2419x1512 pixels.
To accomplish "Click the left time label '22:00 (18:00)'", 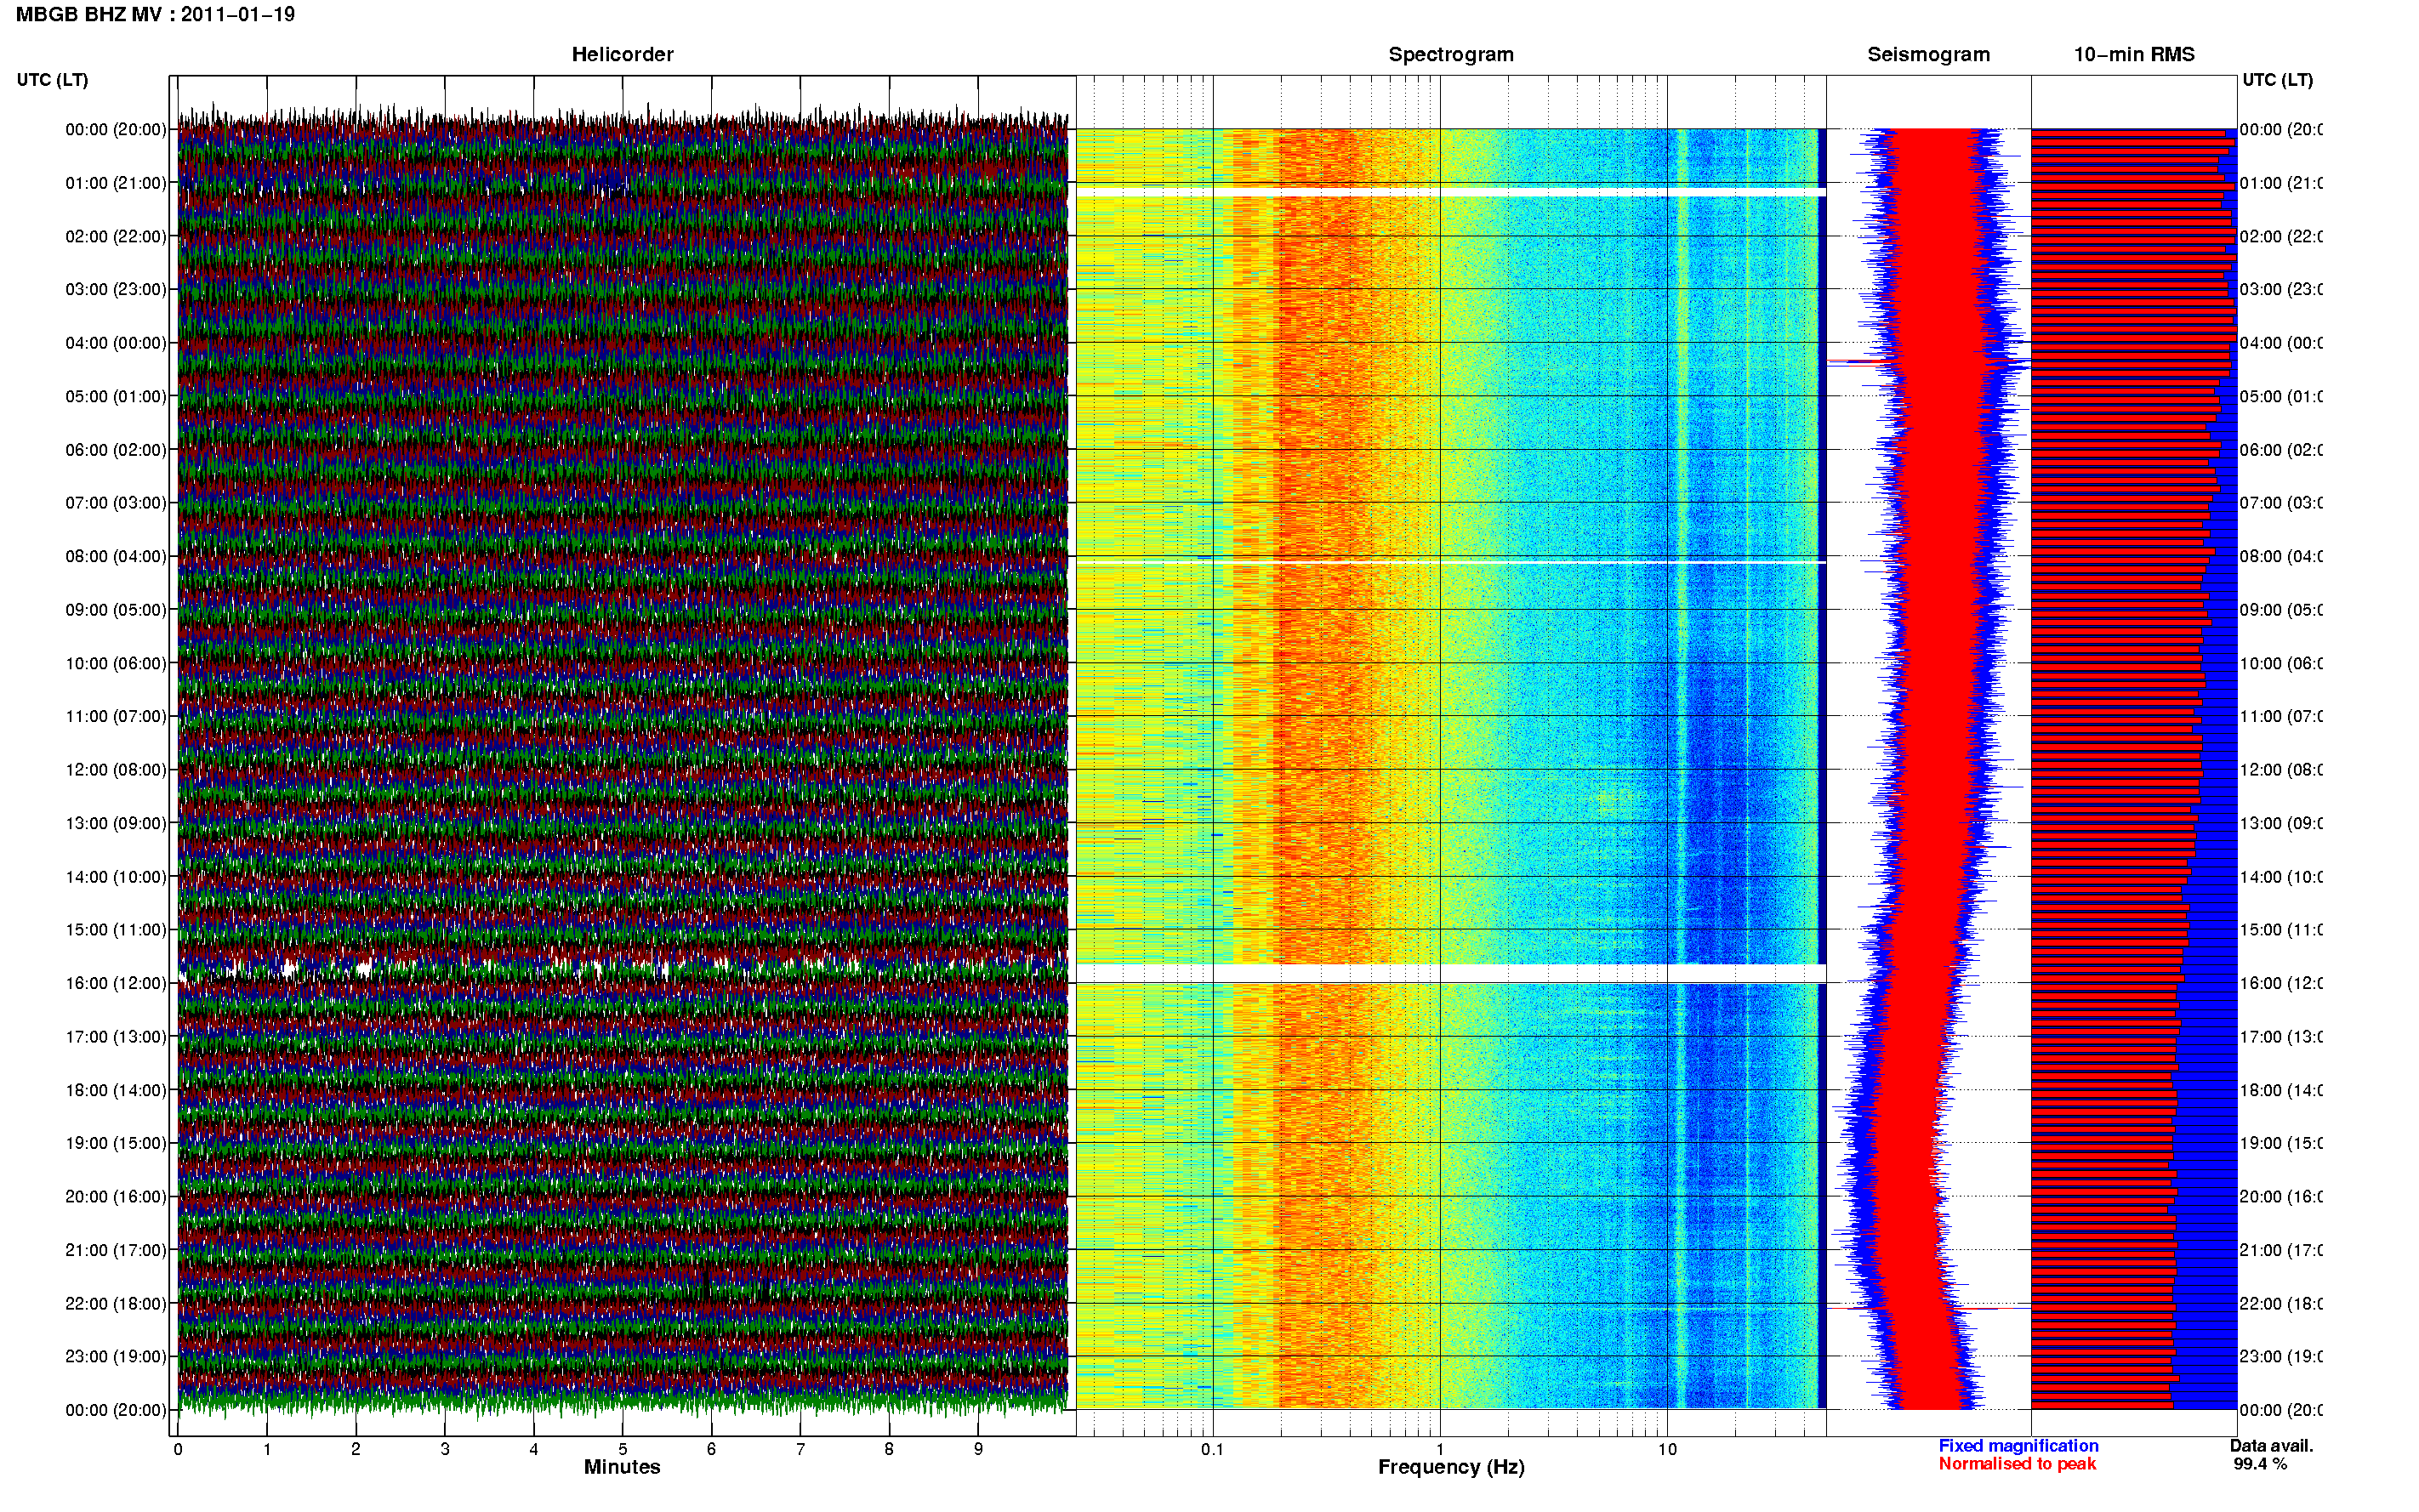I will click(x=116, y=1303).
